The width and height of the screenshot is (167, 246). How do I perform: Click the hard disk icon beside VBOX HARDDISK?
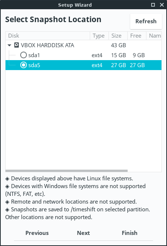[17, 45]
